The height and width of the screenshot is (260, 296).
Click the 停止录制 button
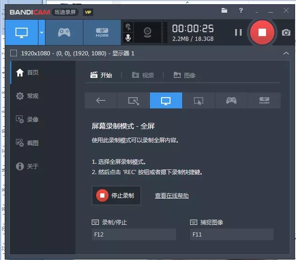(116, 196)
